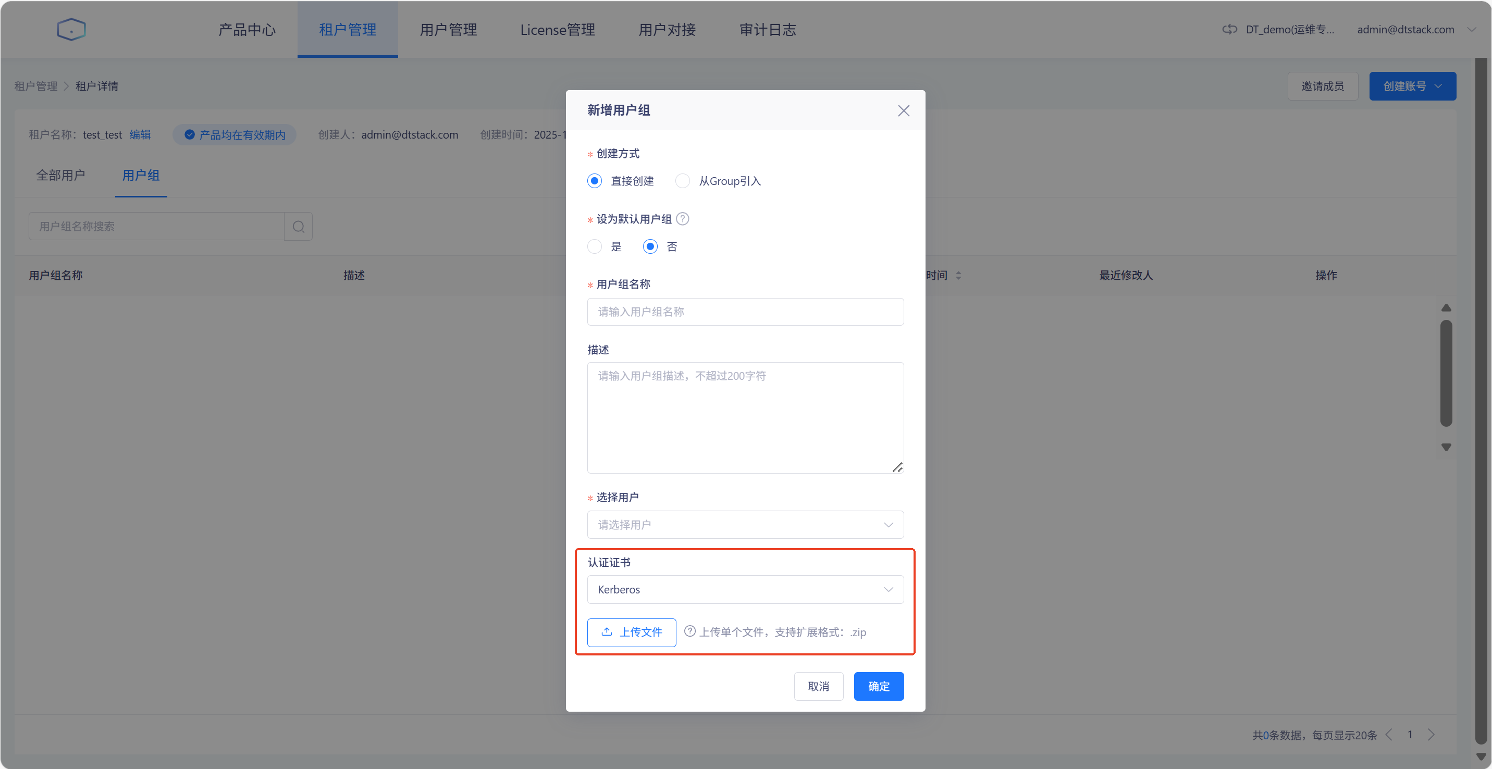Select the 直接创建 radio option
1492x769 pixels.
[x=594, y=181]
